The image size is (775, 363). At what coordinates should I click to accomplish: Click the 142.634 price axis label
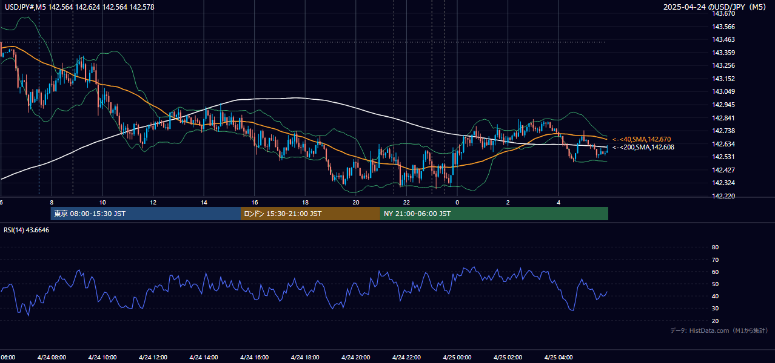[x=723, y=144]
